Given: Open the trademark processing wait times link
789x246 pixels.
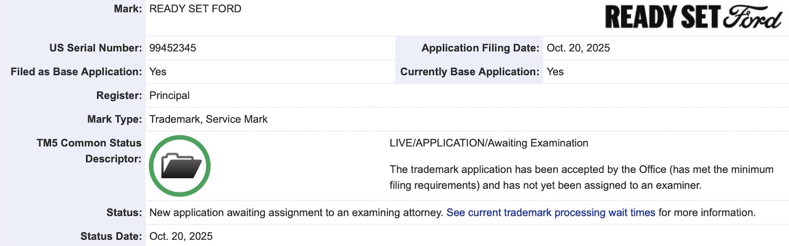Looking at the screenshot, I should (x=551, y=213).
